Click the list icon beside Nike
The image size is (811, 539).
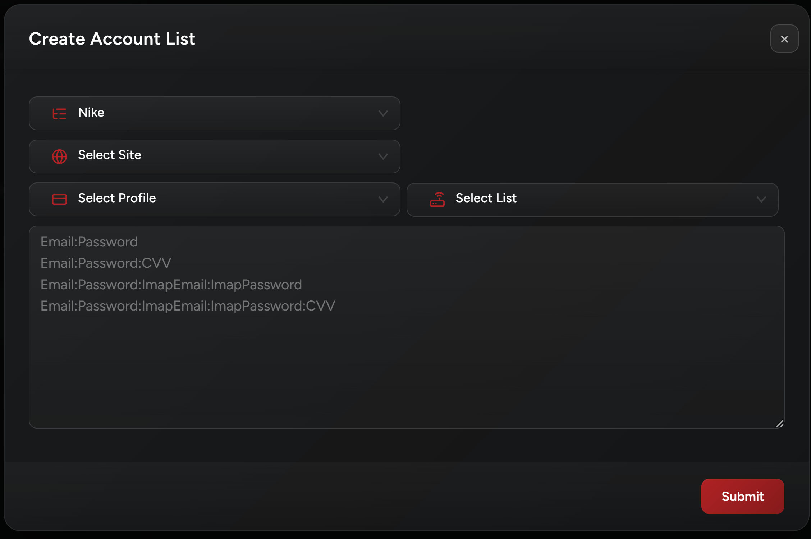pyautogui.click(x=59, y=114)
